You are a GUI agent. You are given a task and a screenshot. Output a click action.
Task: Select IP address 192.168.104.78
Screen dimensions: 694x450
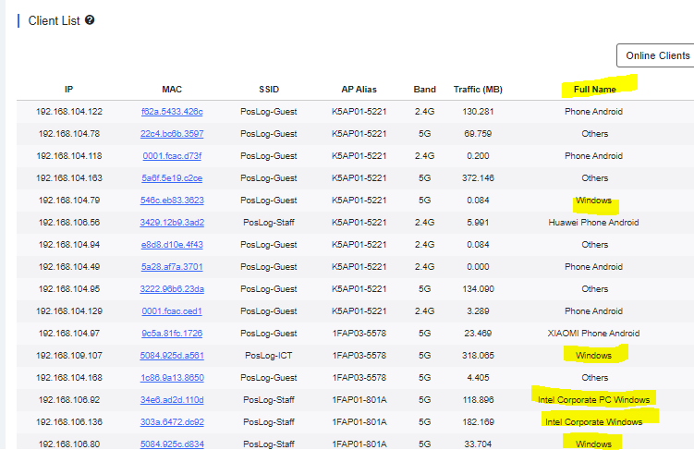(x=69, y=134)
